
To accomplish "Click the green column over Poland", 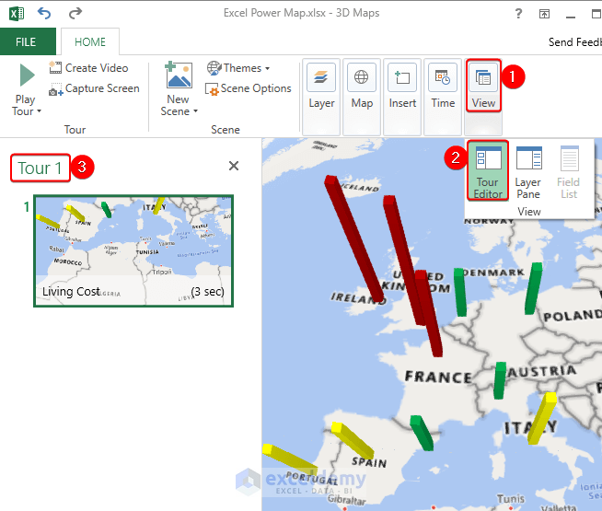I will [x=533, y=288].
